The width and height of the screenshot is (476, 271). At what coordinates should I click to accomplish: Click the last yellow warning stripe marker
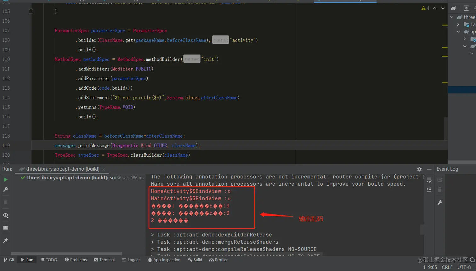[445, 82]
